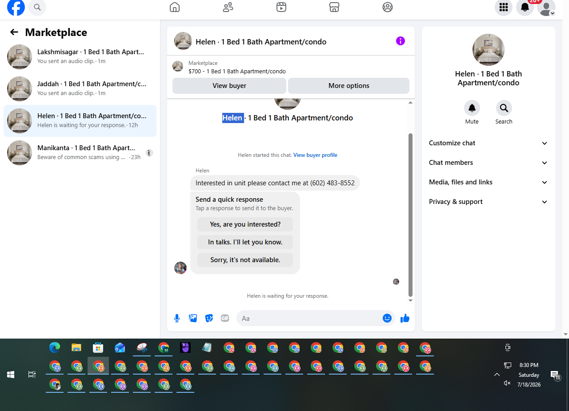Follow the View buyer profile link
The height and width of the screenshot is (411, 569).
[315, 155]
